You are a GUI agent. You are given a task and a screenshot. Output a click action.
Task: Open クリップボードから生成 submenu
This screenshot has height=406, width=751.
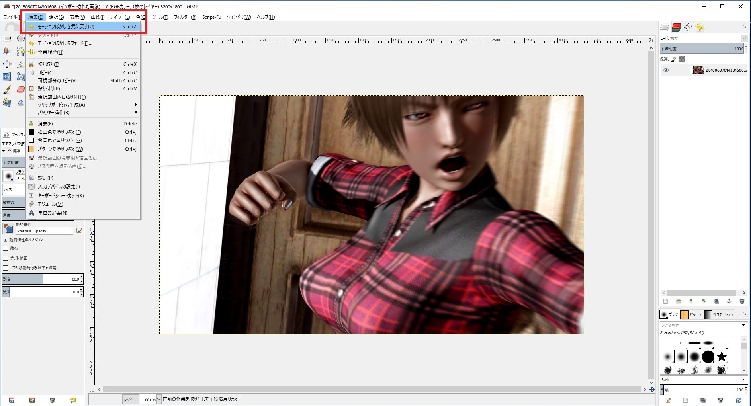pos(83,105)
